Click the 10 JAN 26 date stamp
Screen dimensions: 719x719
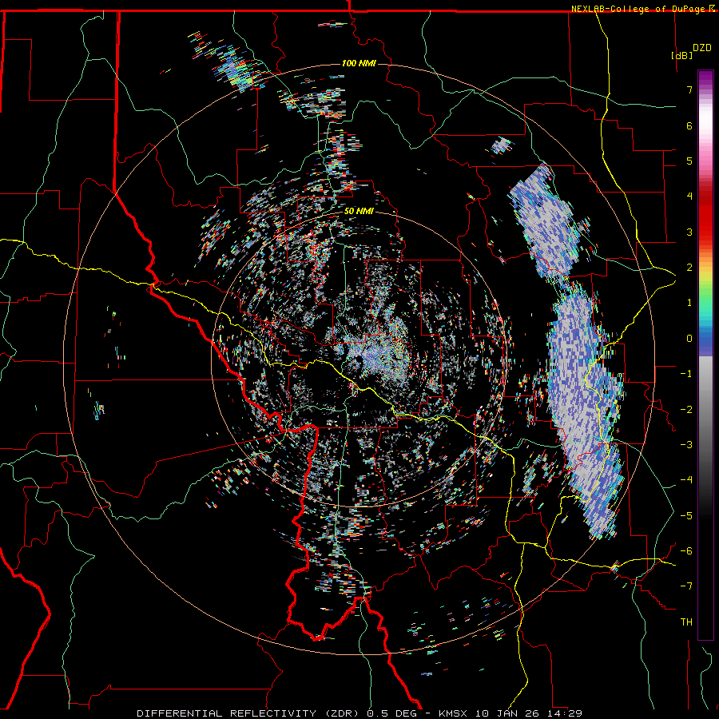[x=508, y=713]
